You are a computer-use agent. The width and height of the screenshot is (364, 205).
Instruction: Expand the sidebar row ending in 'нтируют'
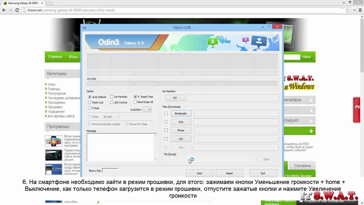[311, 120]
